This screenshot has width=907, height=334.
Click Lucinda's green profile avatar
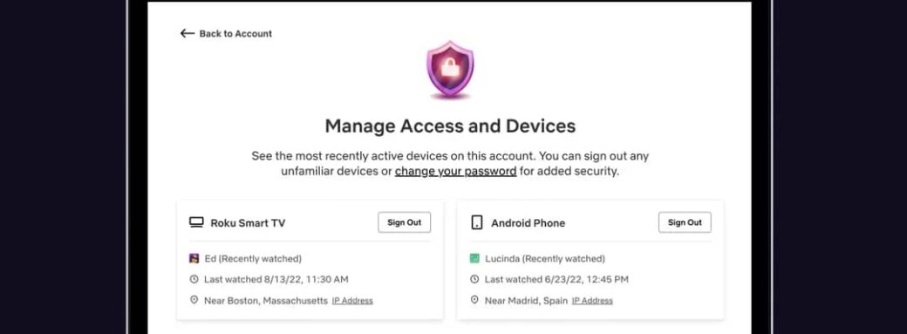475,259
